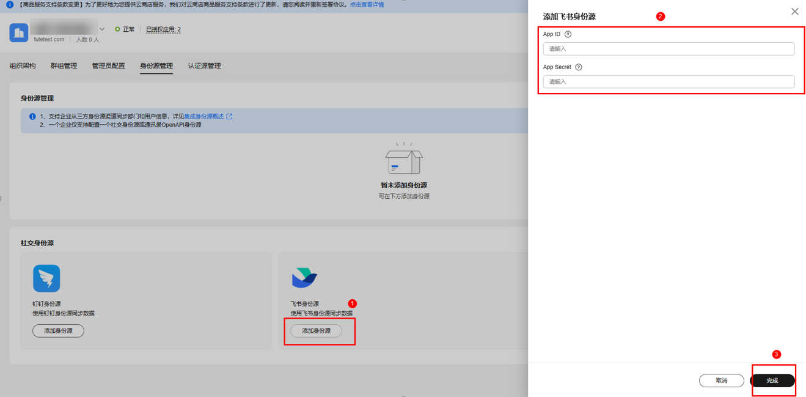Click the App Secret help question icon
Viewport: 806px width, 397px height.
click(578, 67)
